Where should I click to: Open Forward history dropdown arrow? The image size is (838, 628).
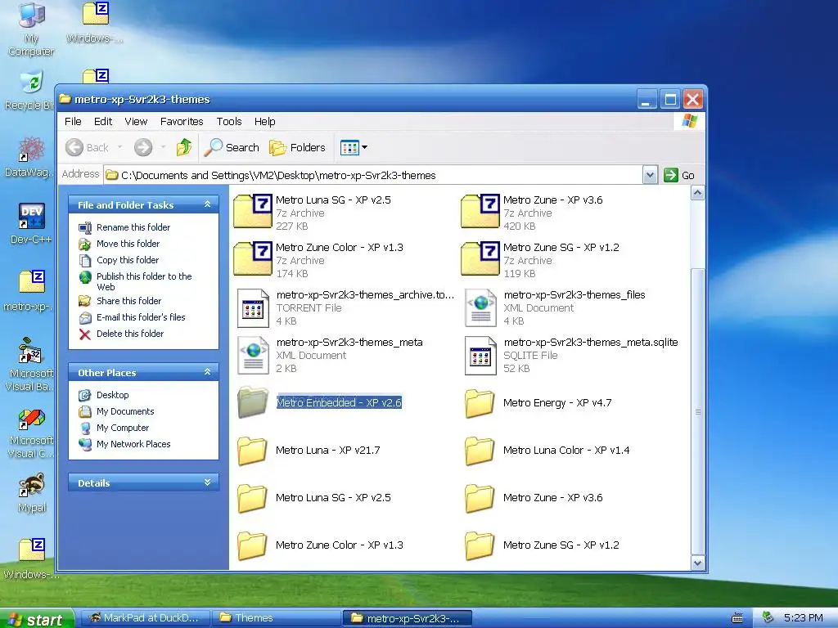[x=163, y=147]
